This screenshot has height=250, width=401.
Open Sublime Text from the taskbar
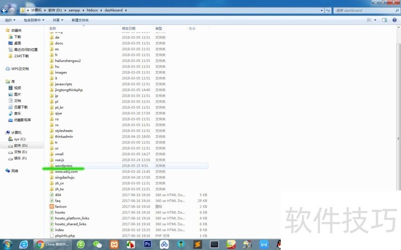point(197,244)
